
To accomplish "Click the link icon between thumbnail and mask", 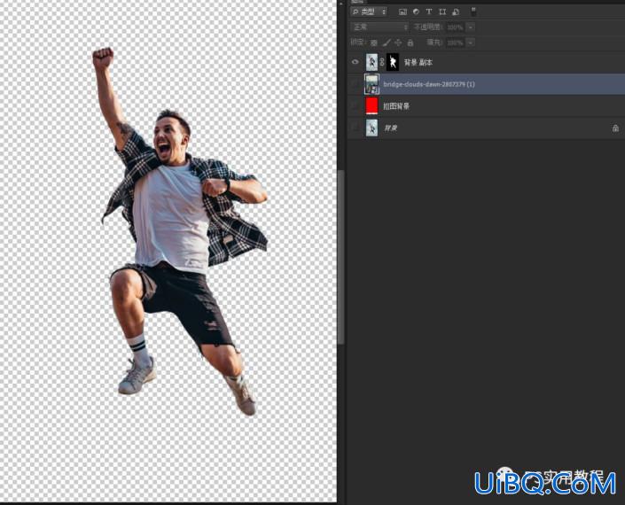I will (x=382, y=62).
